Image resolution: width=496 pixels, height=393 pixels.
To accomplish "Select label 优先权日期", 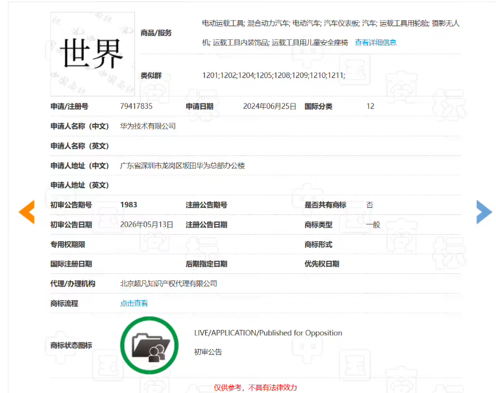I will click(x=322, y=264).
